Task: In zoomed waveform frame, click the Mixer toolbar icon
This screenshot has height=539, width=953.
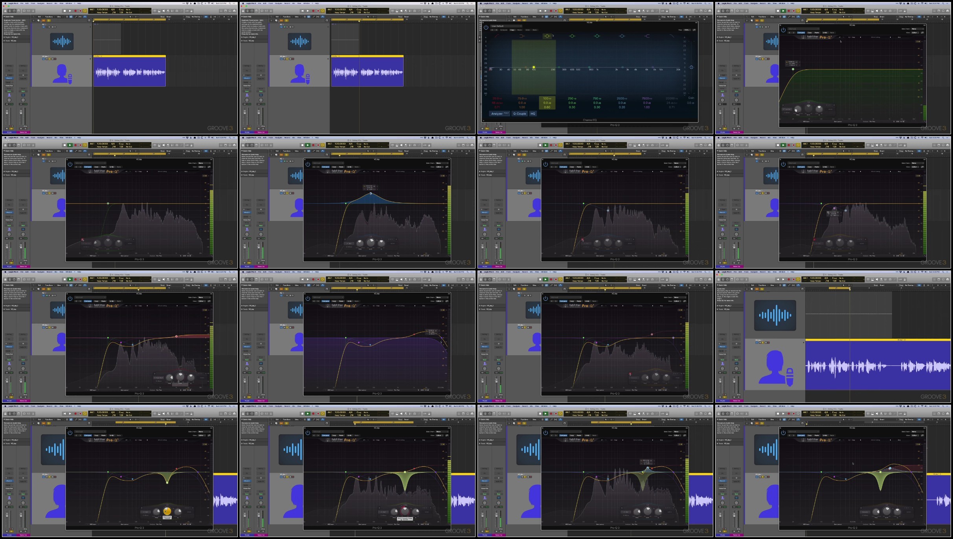Action: coord(742,280)
